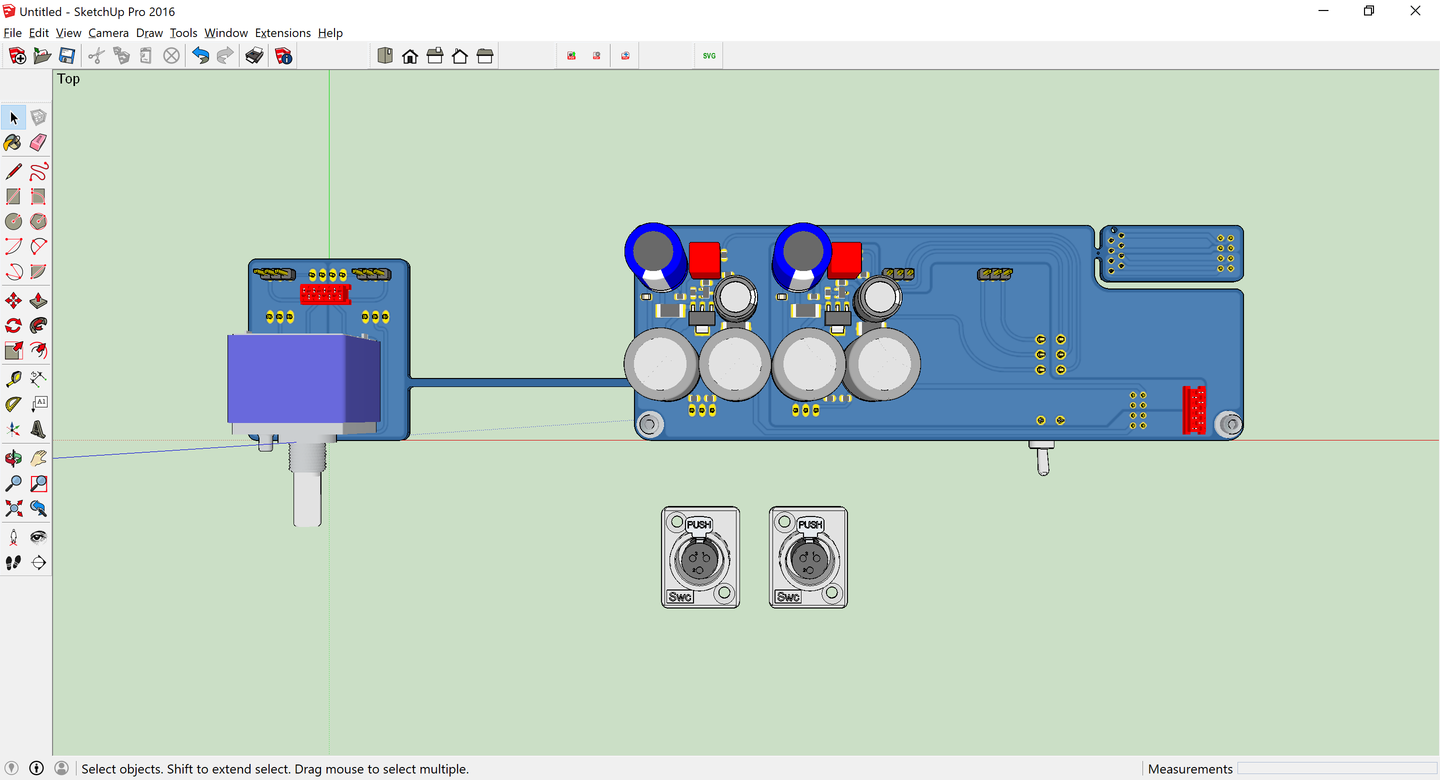Choose the Make Component tool
Image resolution: width=1440 pixels, height=780 pixels.
pyautogui.click(x=38, y=117)
